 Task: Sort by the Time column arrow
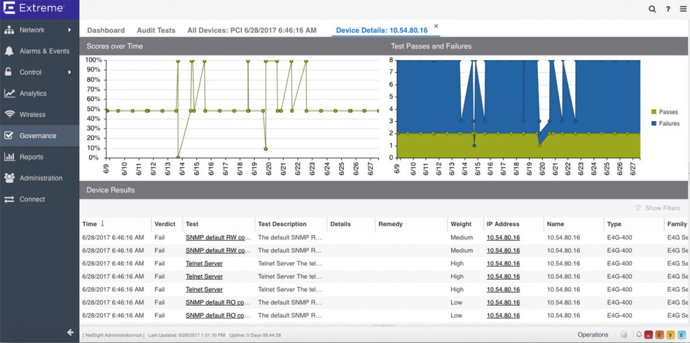point(102,224)
